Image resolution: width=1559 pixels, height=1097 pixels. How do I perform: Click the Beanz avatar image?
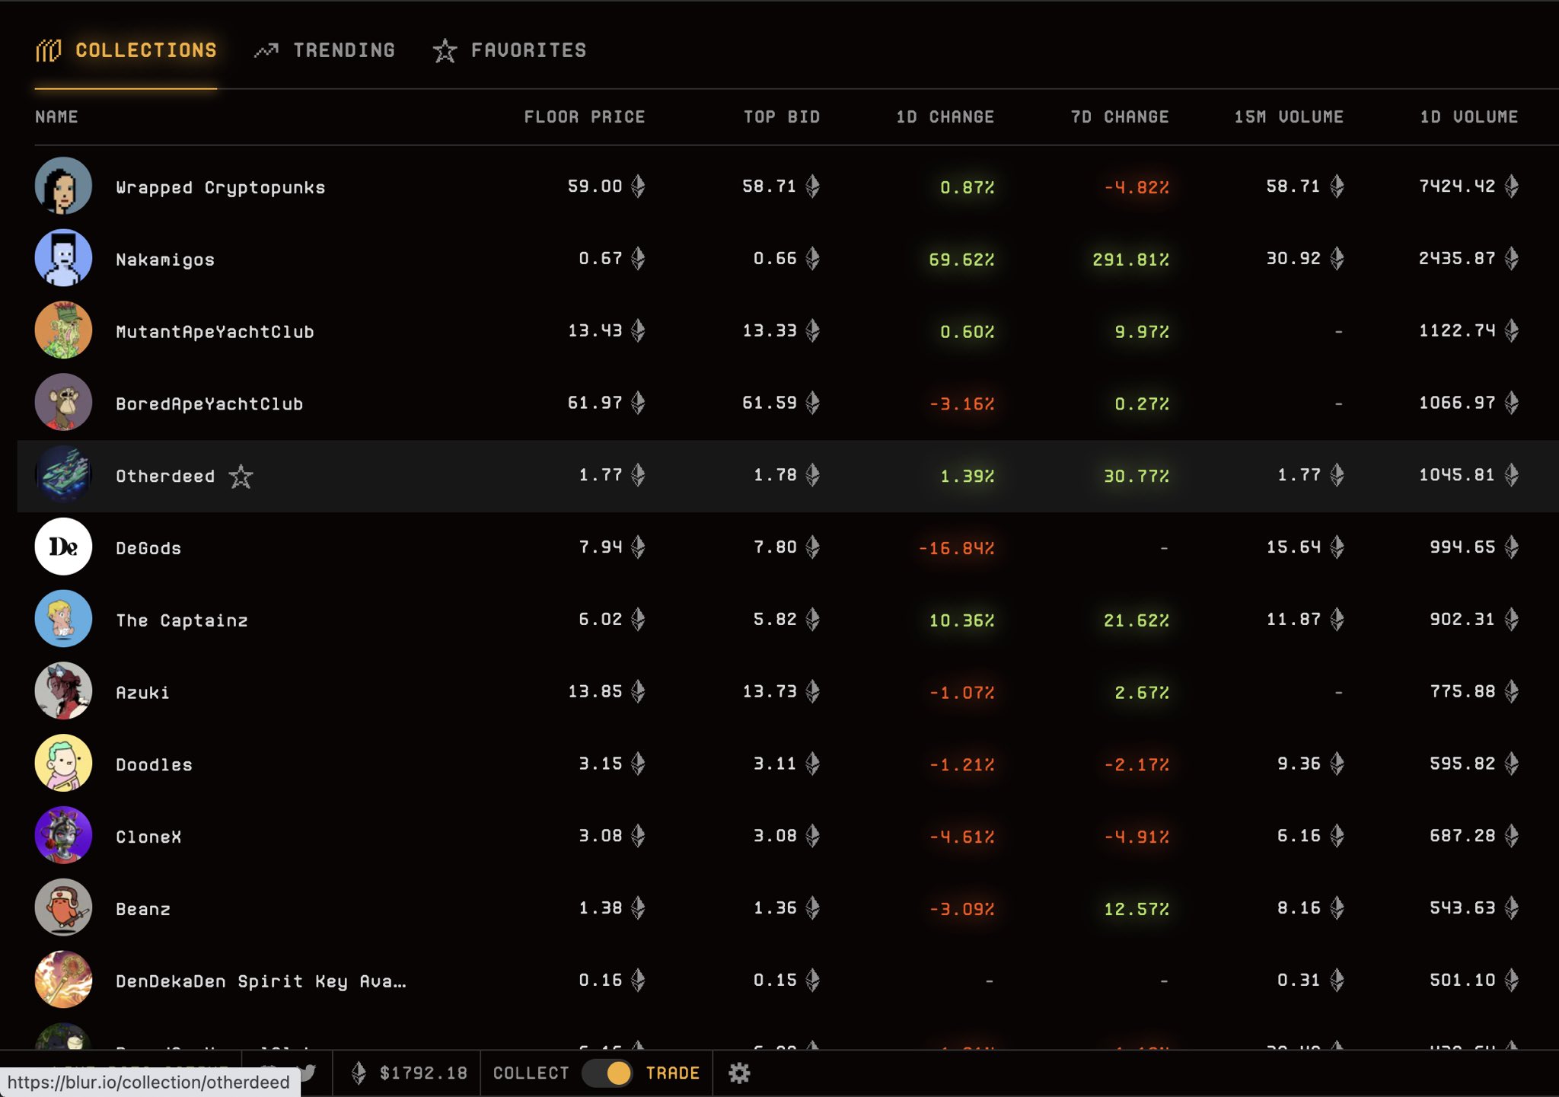tap(63, 907)
